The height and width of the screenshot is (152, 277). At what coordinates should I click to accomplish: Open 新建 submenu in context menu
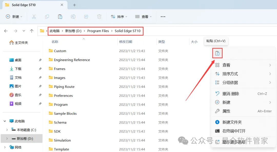click(243, 102)
